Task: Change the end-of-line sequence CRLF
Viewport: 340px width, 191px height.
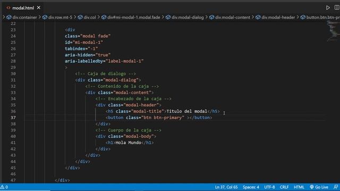Action: [x=284, y=187]
